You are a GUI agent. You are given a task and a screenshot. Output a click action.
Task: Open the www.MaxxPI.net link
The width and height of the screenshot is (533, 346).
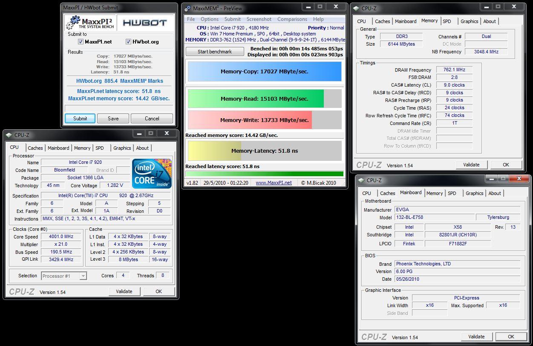pyautogui.click(x=274, y=183)
